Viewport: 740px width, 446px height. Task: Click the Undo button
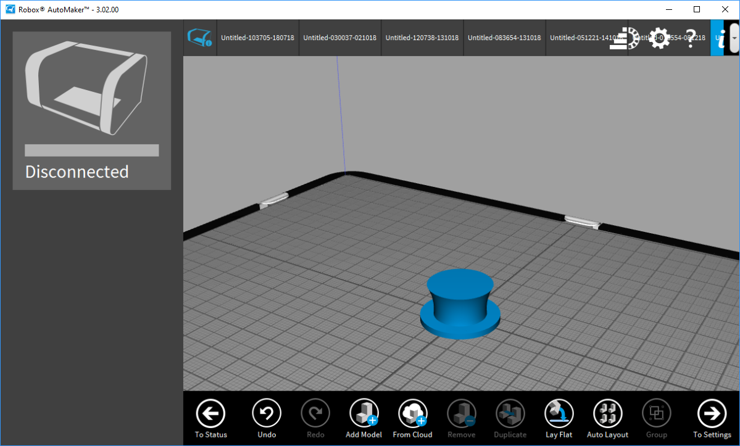(x=267, y=414)
